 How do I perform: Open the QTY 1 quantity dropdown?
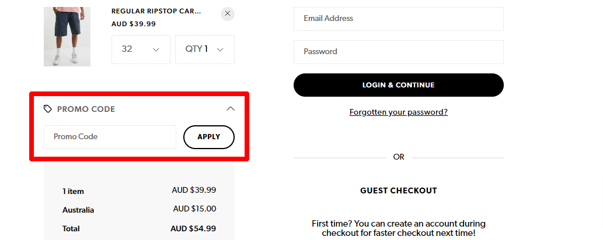[205, 50]
